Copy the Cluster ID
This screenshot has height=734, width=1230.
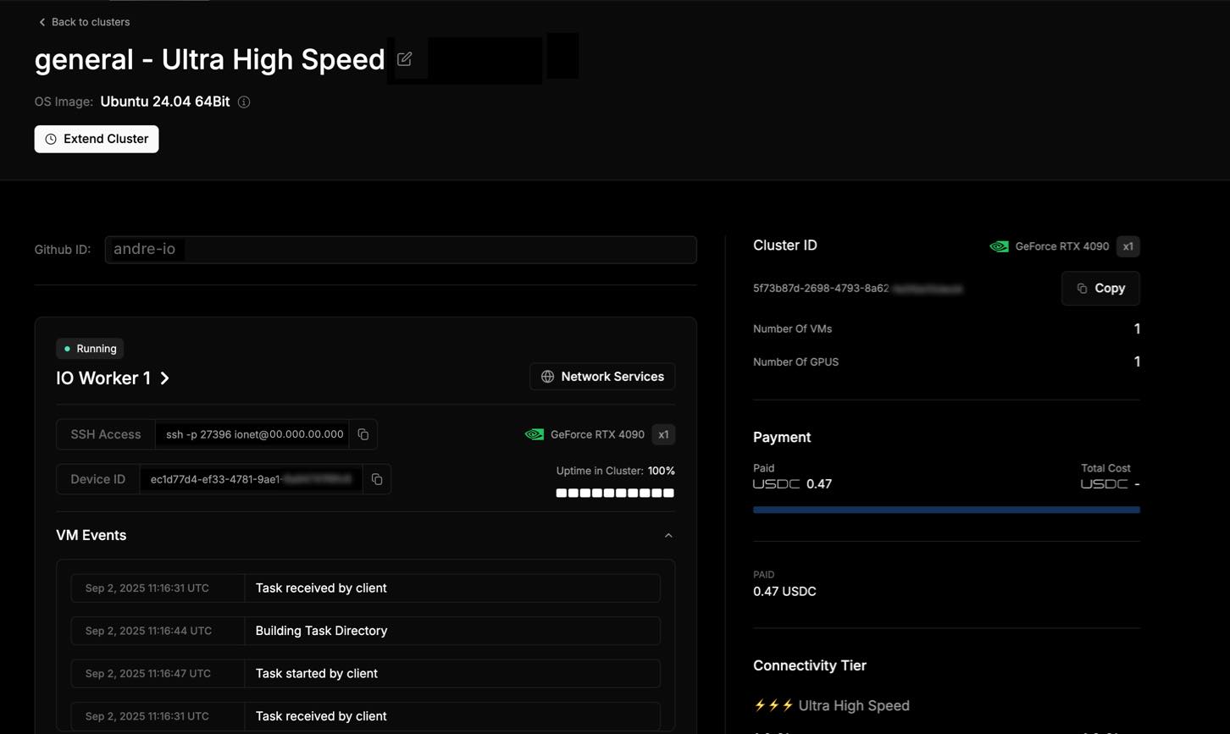[1100, 289]
